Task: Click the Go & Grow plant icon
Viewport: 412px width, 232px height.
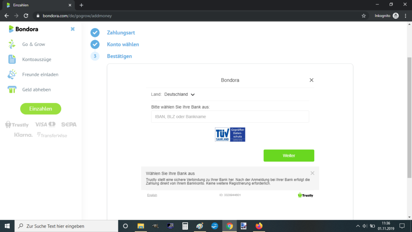Action: (12, 44)
